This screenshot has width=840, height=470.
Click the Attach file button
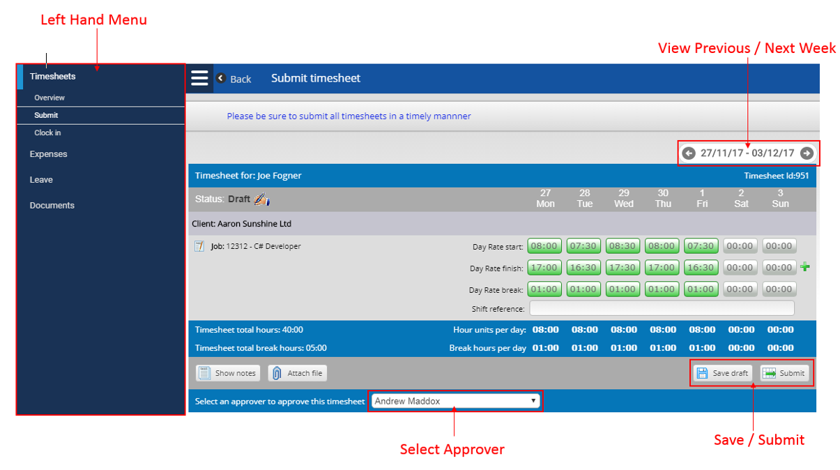(x=298, y=373)
